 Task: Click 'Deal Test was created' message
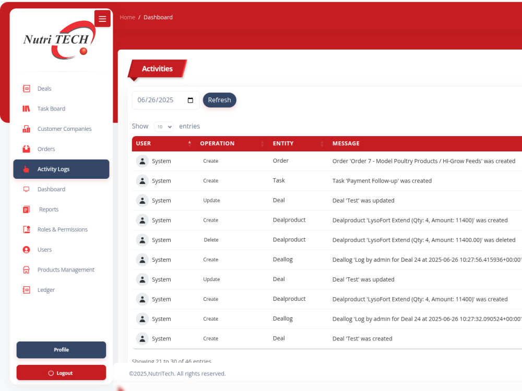click(x=362, y=339)
